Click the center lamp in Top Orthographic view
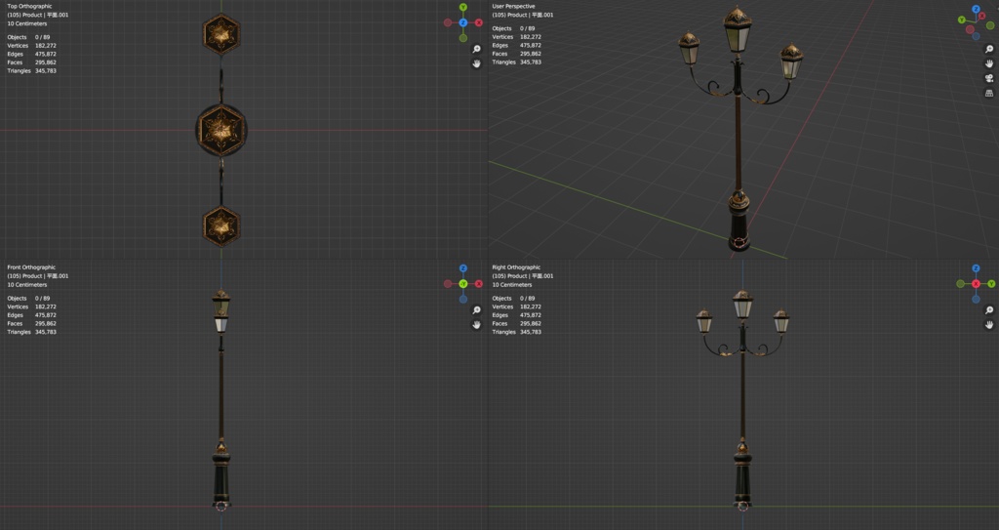The height and width of the screenshot is (530, 999). 221,130
